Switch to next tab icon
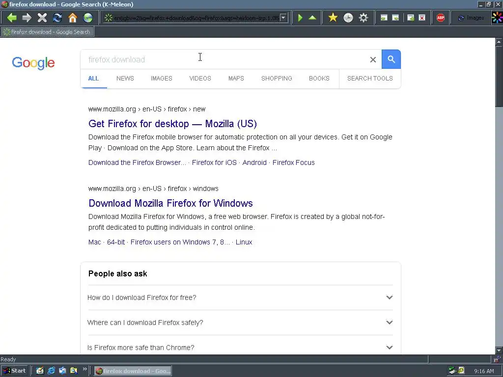Screen dimensions: 503x377 point(395,18)
